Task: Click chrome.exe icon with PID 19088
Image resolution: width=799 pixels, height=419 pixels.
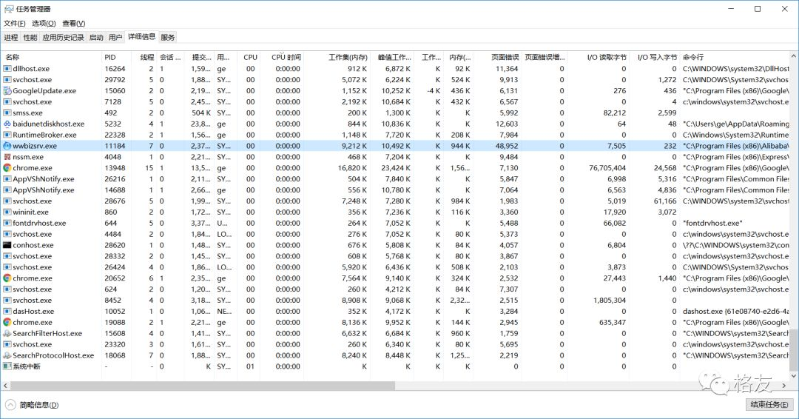Action: 7,322
